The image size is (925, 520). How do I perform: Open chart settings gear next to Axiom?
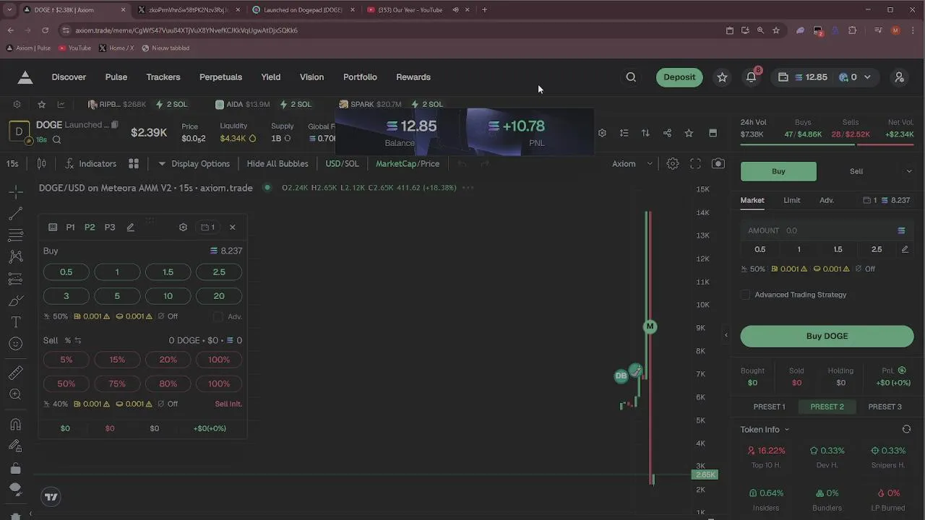click(x=673, y=164)
